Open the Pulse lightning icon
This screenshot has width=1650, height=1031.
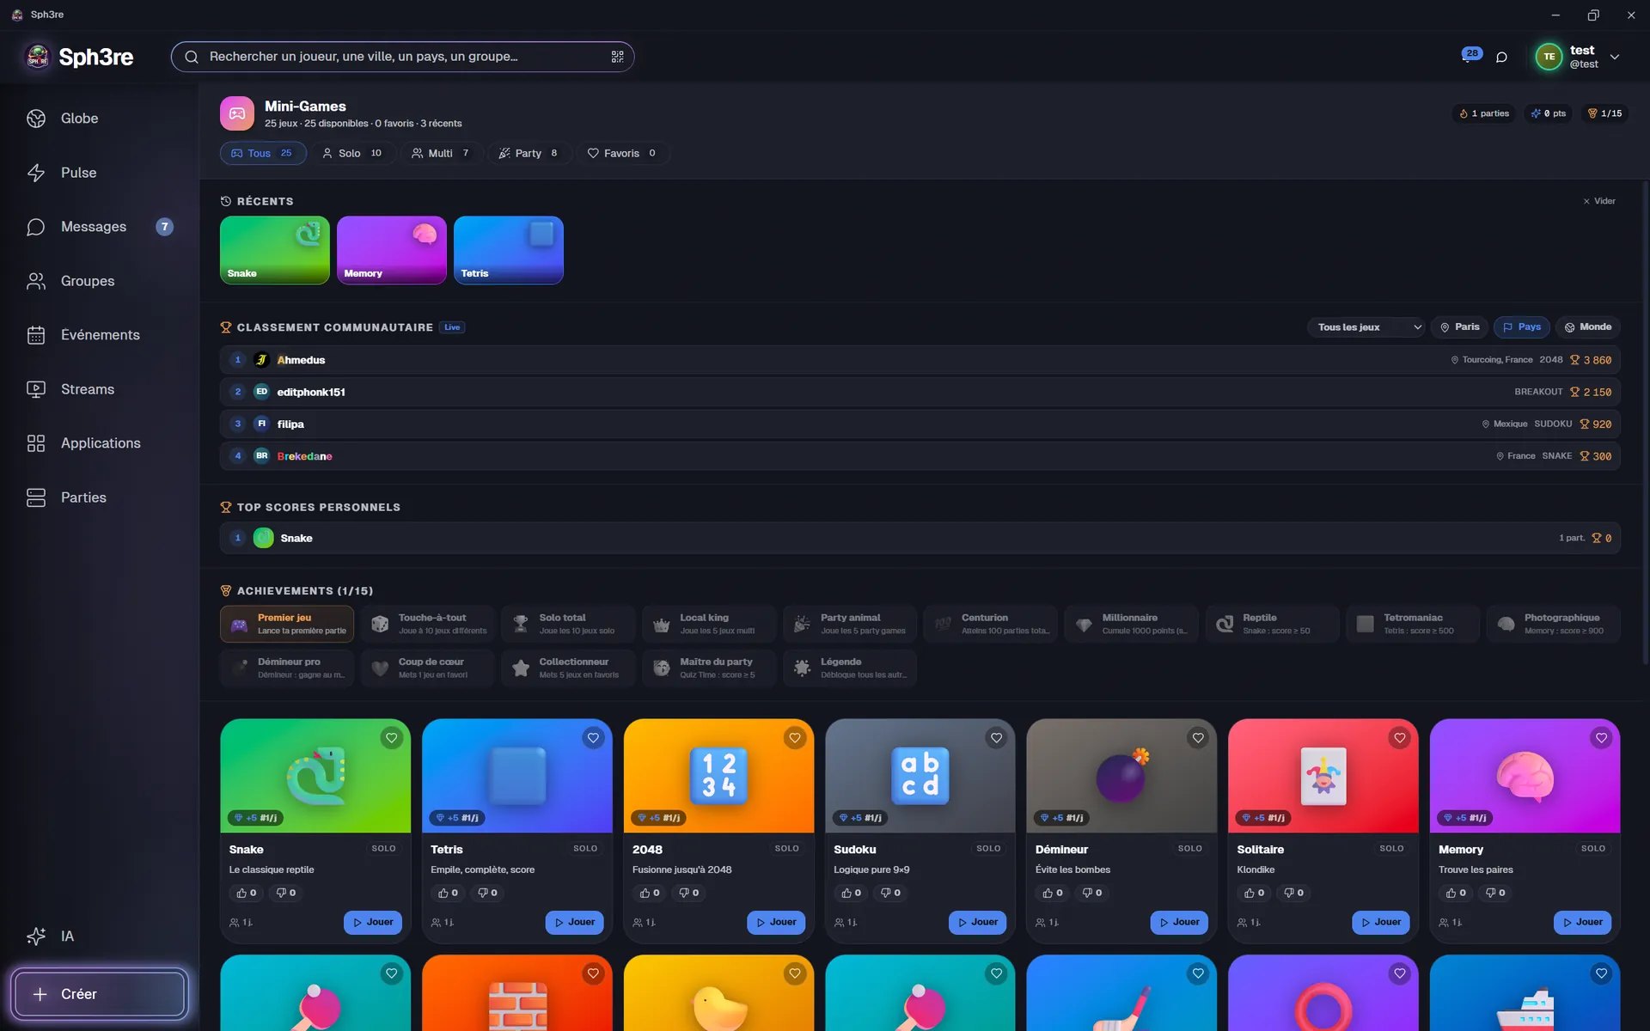[36, 173]
